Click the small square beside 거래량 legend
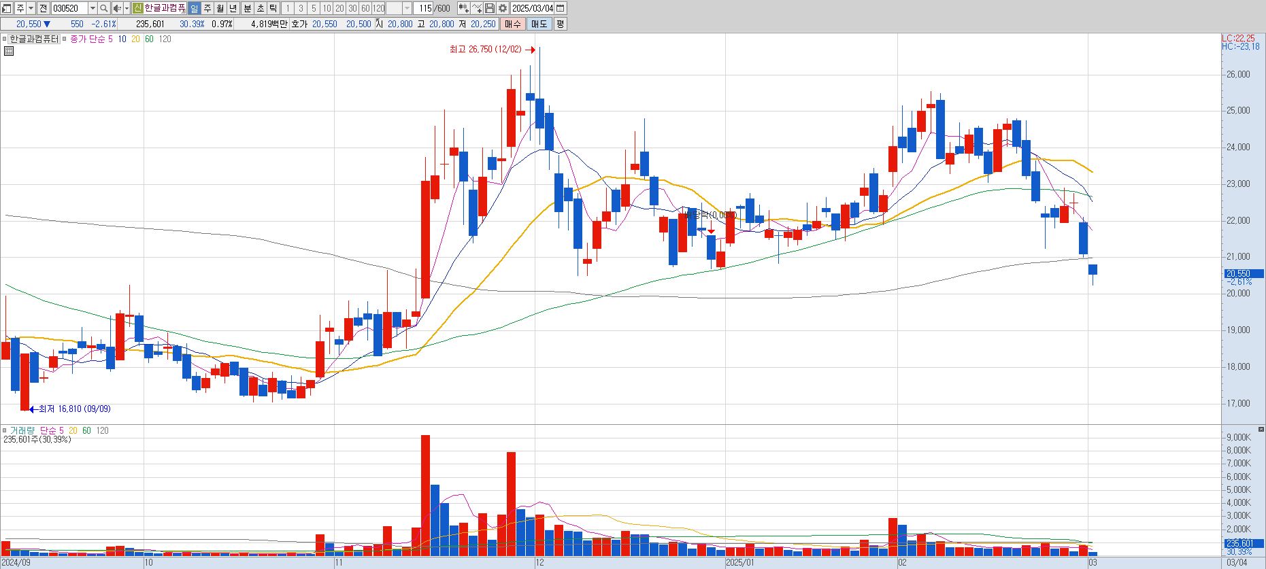Image resolution: width=1266 pixels, height=569 pixels. point(5,430)
